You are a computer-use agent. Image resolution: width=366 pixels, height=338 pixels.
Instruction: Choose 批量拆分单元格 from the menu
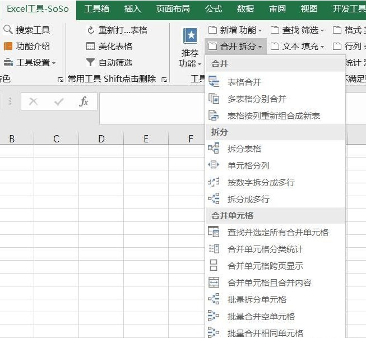(x=275, y=299)
